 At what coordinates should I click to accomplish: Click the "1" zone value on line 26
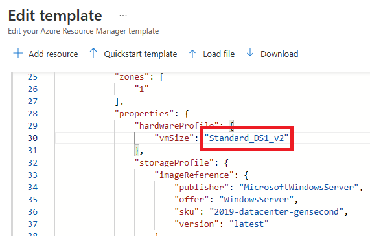coord(141,89)
